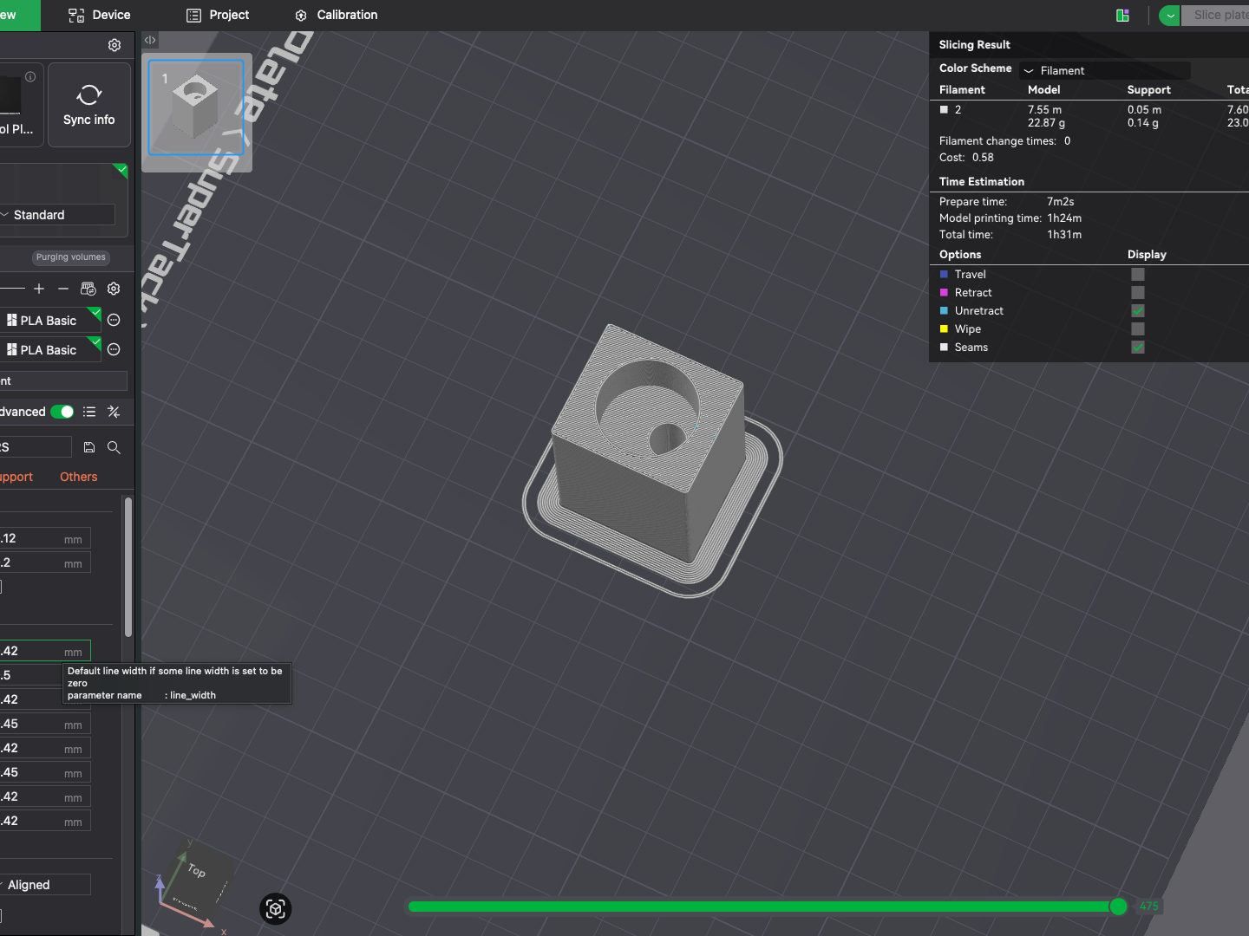Open the Others settings tab
The height and width of the screenshot is (936, 1249).
coord(78,477)
